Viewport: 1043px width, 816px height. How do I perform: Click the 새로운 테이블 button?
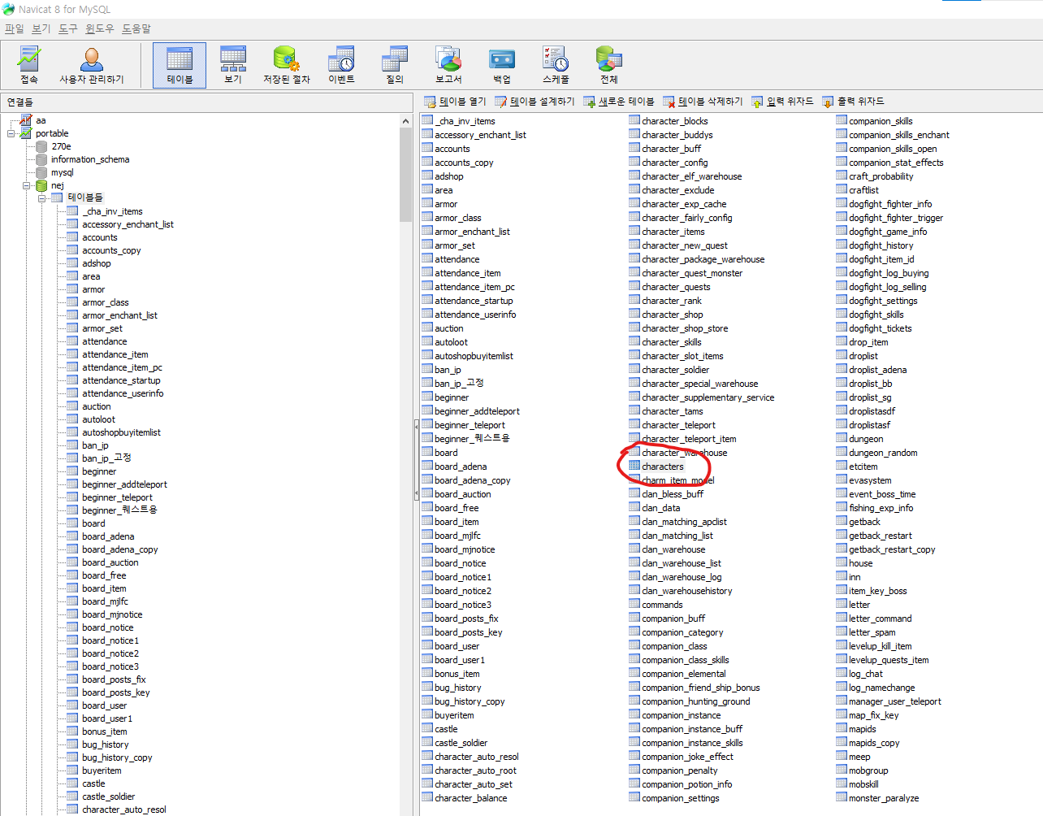(618, 102)
